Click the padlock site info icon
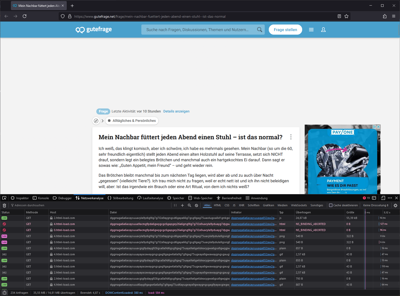 click(70, 16)
